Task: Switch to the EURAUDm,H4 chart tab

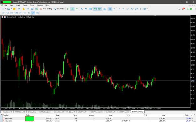Action: click(59, 112)
